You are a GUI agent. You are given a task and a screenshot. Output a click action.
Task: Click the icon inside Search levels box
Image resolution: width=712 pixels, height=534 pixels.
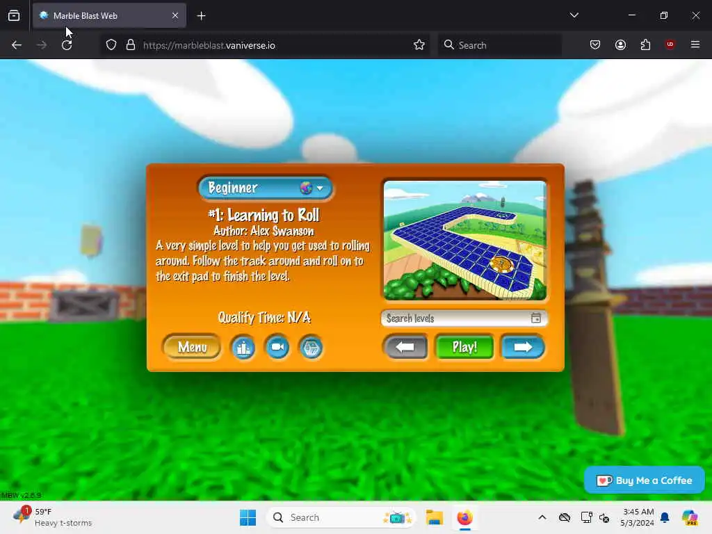tap(536, 318)
